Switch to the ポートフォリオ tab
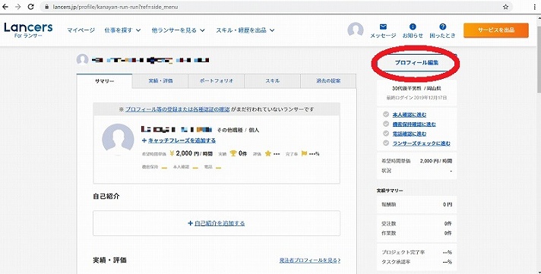Viewport: 541px width, 274px height. click(217, 81)
